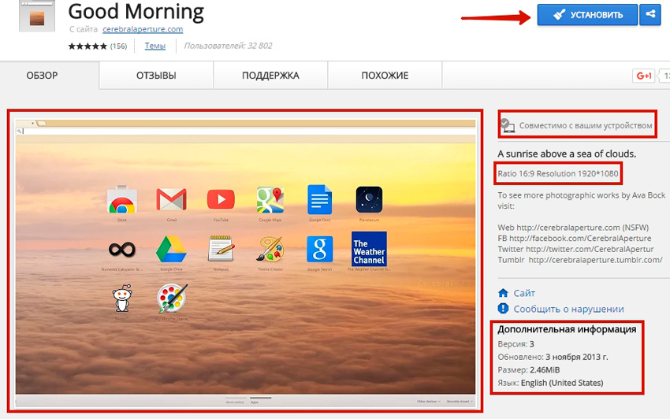670x419 pixels.
Task: Click the Google Docs icon in preview
Action: tap(319, 199)
